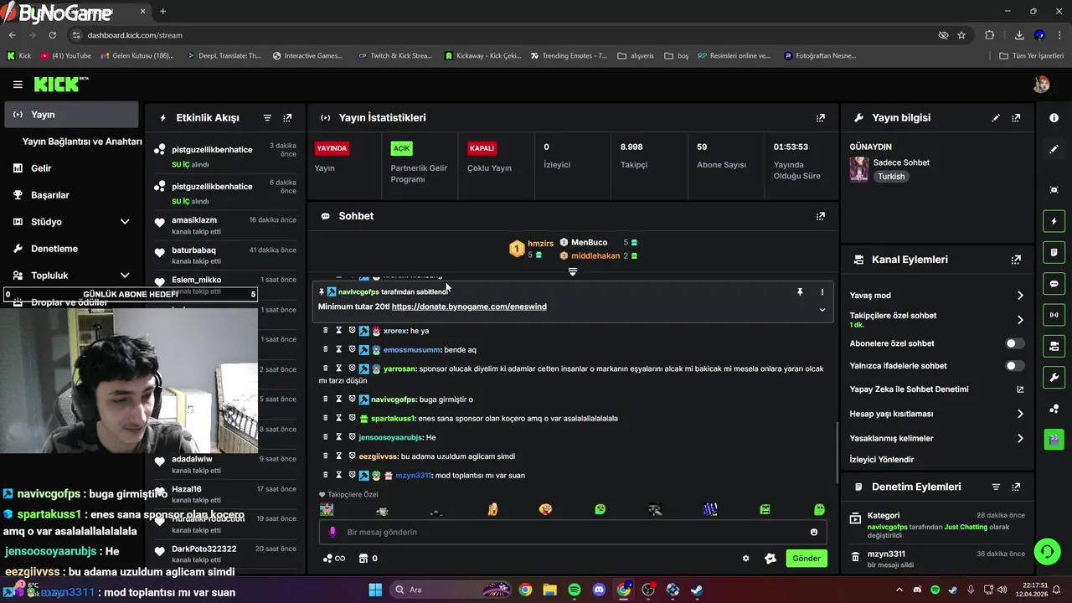Viewport: 1072px width, 603px height.
Task: Focus the Bir mesaj gönderin input
Action: [573, 532]
